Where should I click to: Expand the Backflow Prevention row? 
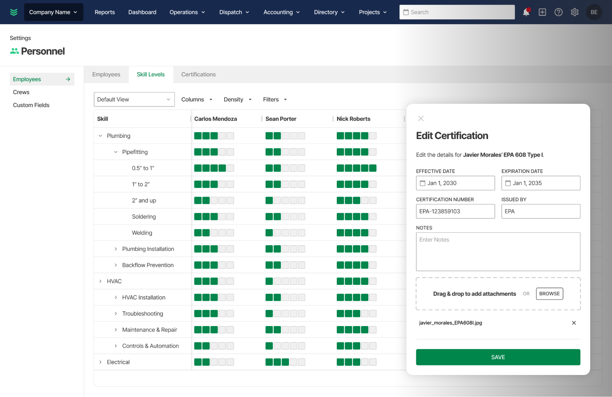[116, 265]
